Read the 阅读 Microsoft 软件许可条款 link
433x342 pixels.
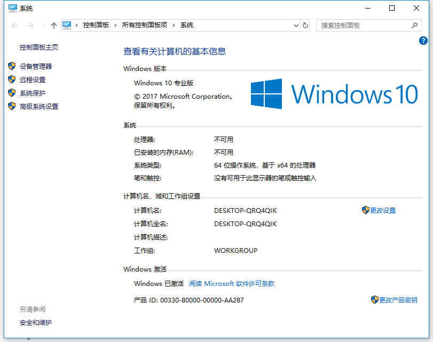[232, 284]
